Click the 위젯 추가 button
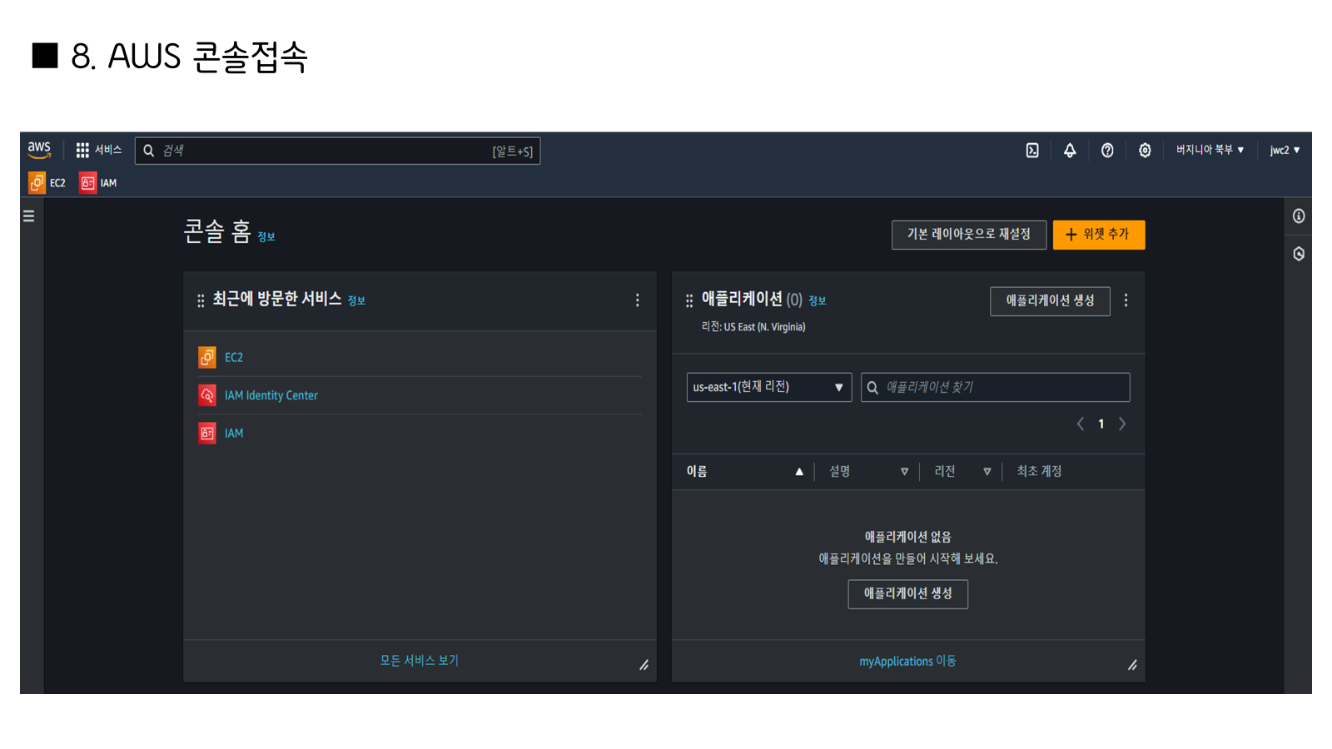 1099,235
